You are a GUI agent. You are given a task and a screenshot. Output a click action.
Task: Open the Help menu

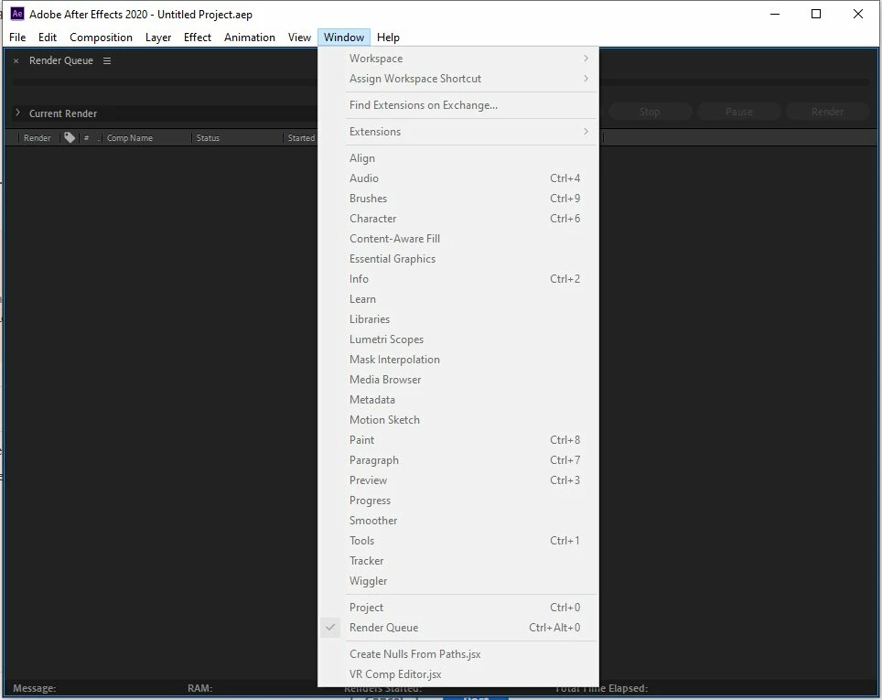[x=388, y=38]
